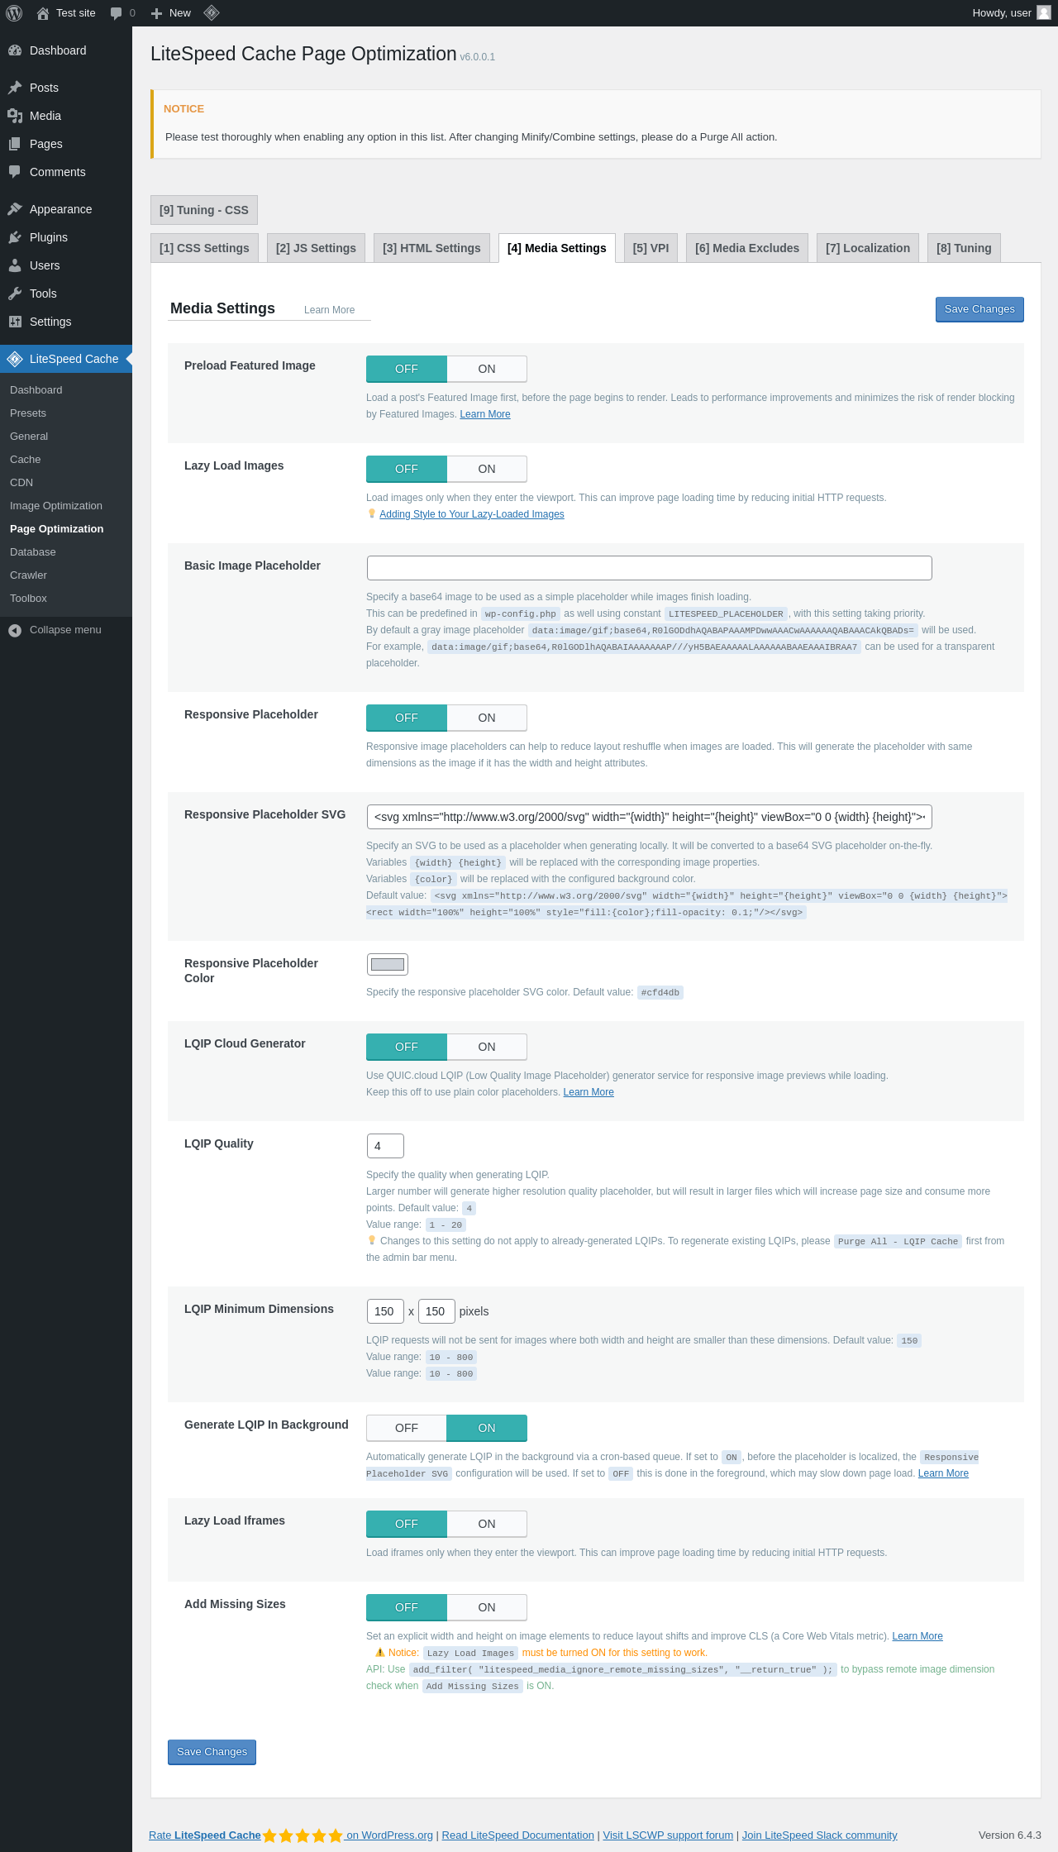The height and width of the screenshot is (1852, 1058).
Task: Open Database in LiteSpeed submenu
Action: (x=33, y=552)
